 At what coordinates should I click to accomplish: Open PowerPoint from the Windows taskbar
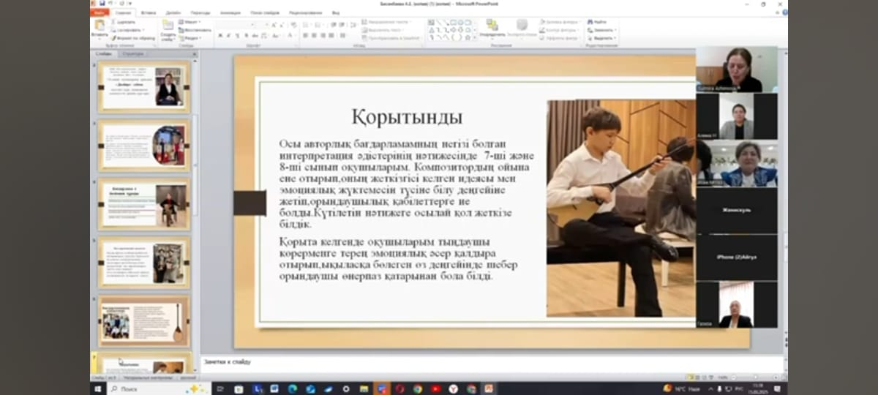pyautogui.click(x=488, y=388)
